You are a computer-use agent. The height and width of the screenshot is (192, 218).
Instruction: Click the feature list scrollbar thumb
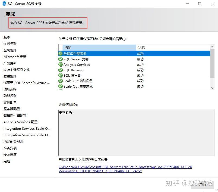click(212, 63)
